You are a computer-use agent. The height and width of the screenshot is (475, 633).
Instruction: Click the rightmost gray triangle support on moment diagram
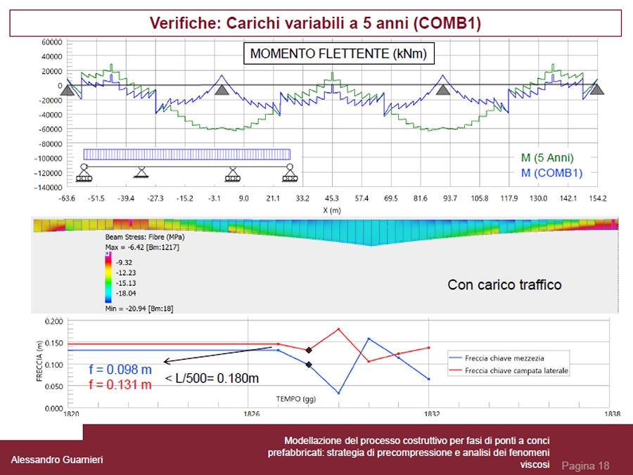(x=596, y=89)
